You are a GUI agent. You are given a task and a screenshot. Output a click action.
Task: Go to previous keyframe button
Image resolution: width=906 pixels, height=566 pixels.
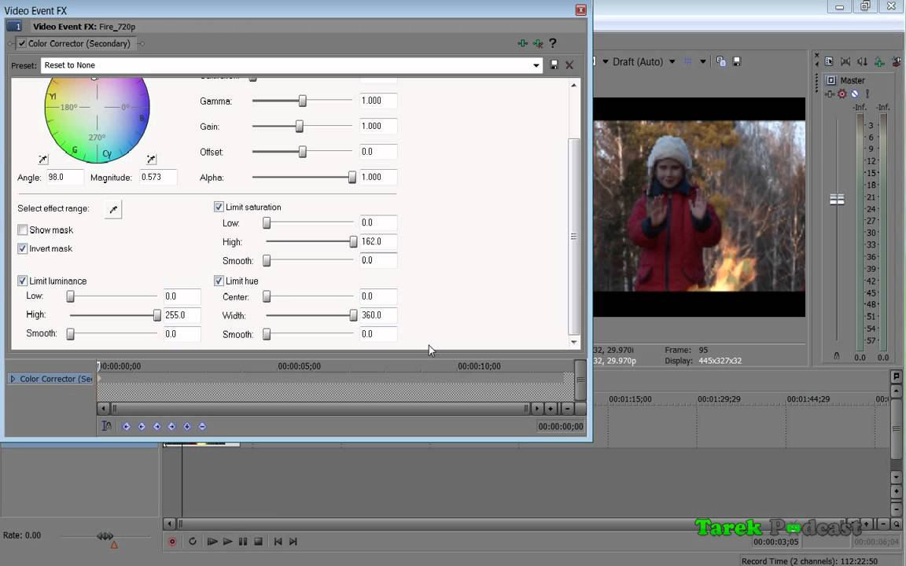tap(142, 426)
